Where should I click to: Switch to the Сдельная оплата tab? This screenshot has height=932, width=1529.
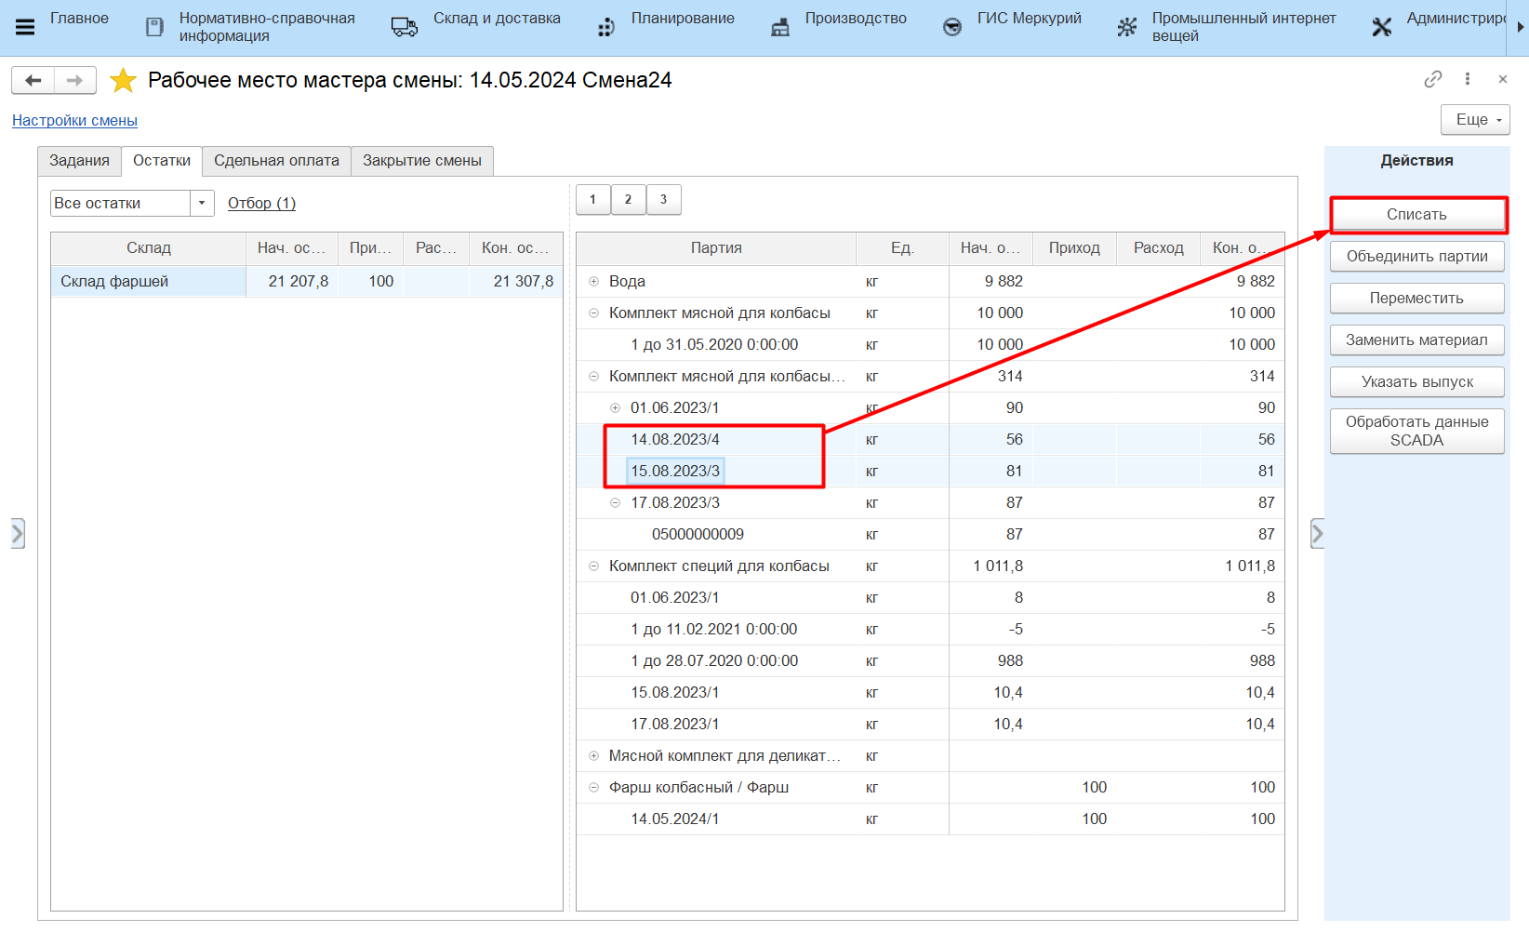click(x=276, y=161)
